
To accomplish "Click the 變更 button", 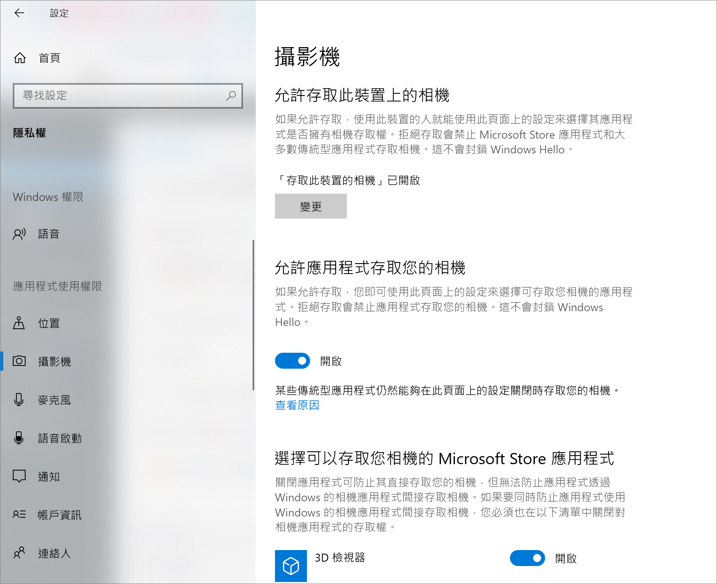I will 311,207.
